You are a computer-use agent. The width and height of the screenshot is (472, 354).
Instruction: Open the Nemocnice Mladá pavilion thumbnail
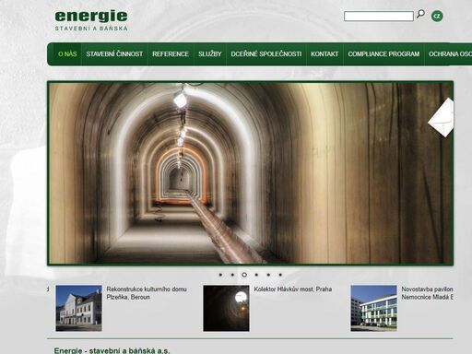click(x=373, y=308)
